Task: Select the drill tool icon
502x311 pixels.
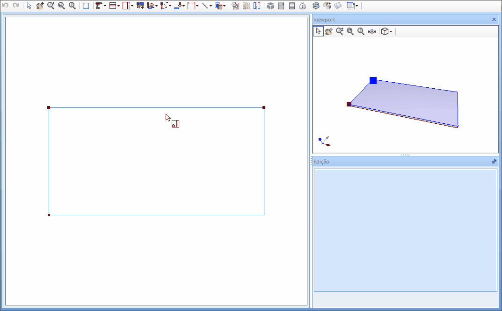Action: tap(99, 6)
